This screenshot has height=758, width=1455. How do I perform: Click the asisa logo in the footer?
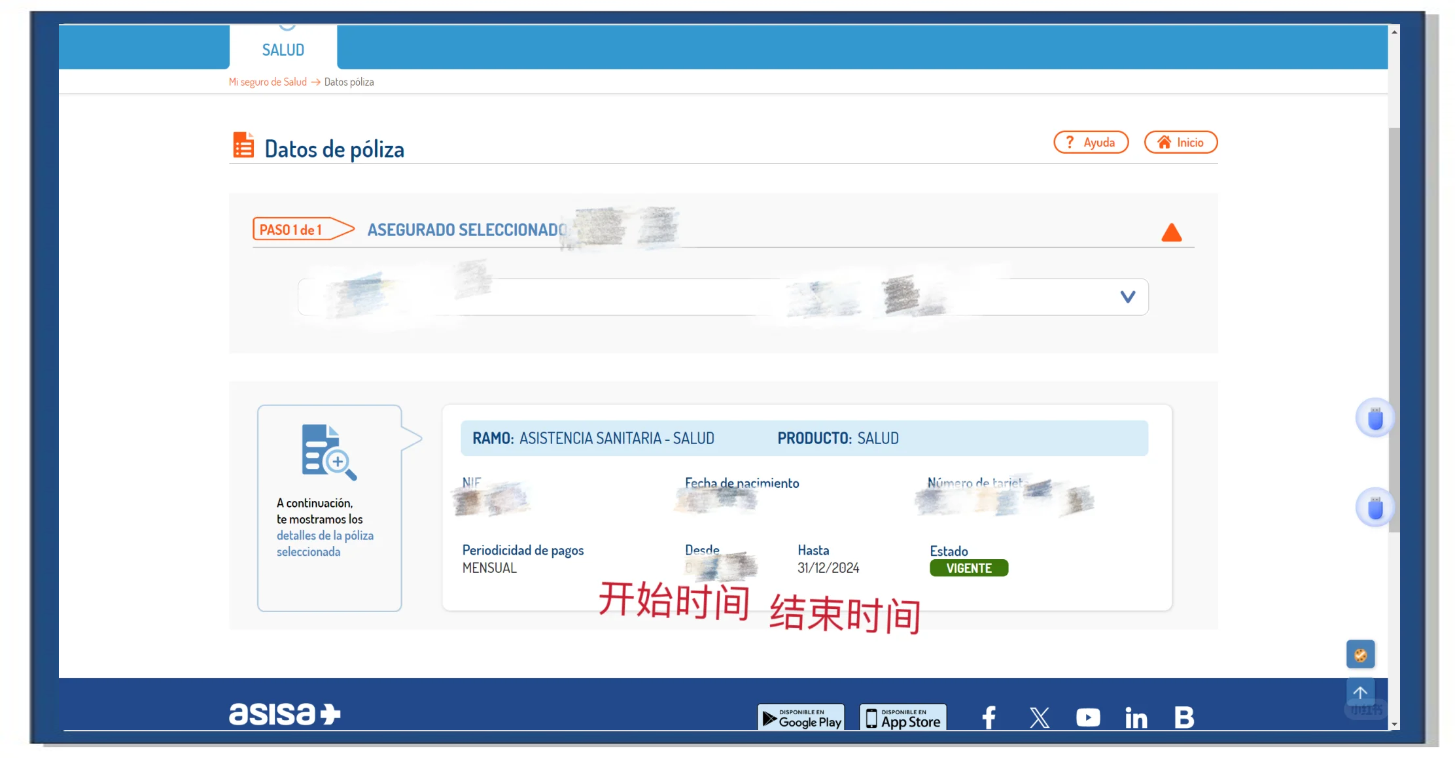point(285,714)
